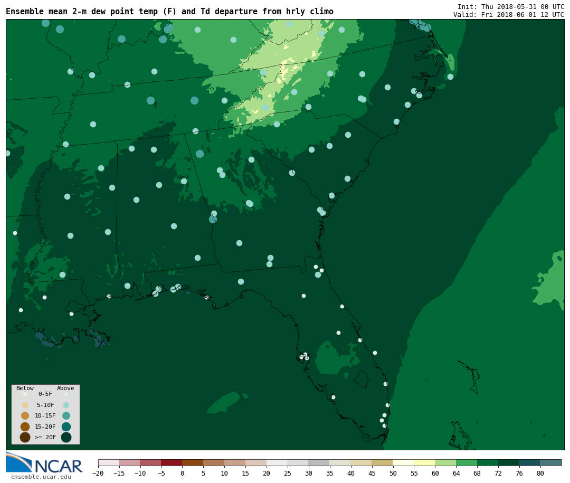Image resolution: width=570 pixels, height=483 pixels.
Task: Pick the 25 to 30 light gray colorbar swatch
Action: point(298,462)
